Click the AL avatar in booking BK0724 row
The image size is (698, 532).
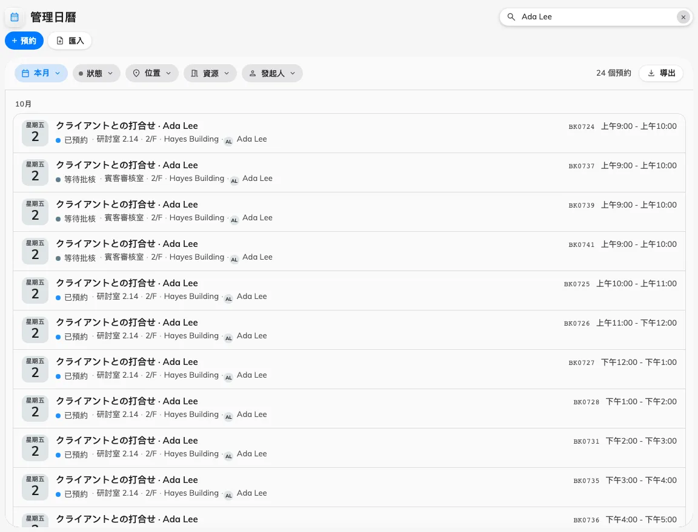[x=228, y=142]
